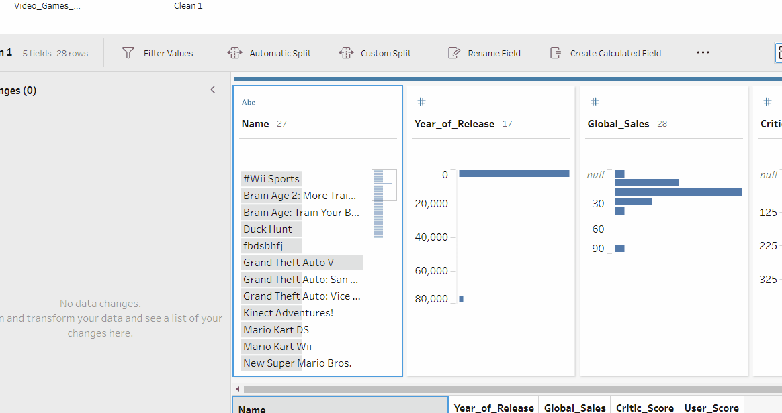Select the Mario Kart Wii value
782x413 pixels.
click(277, 347)
